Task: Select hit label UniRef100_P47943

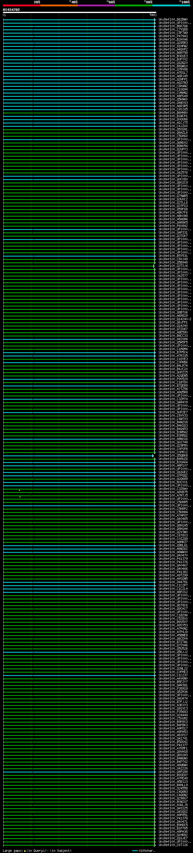Action: click(x=173, y=36)
